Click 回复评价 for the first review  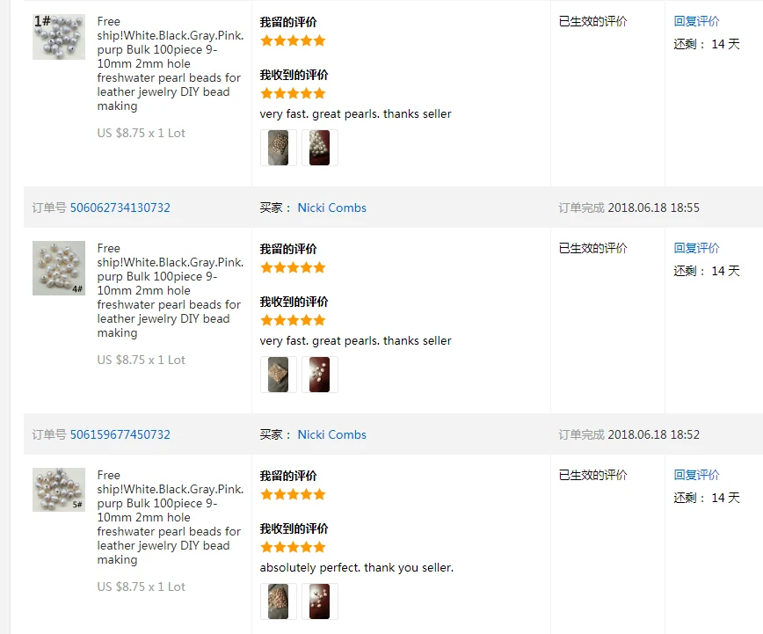(x=696, y=21)
